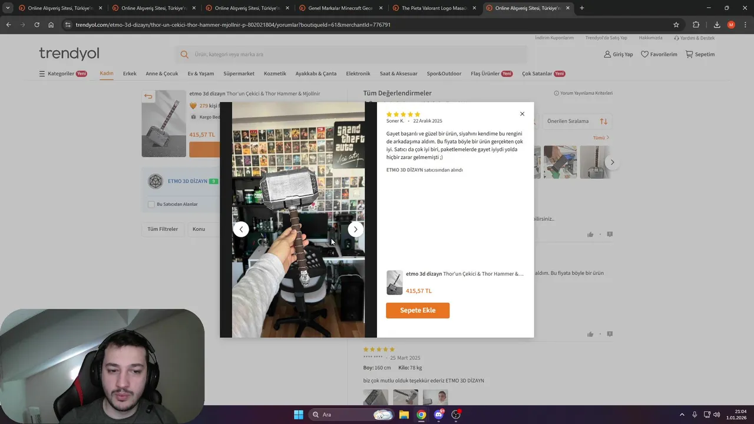Image resolution: width=754 pixels, height=424 pixels.
Task: Open Yorum Yayınlama Kriterleri info
Action: [x=583, y=93]
